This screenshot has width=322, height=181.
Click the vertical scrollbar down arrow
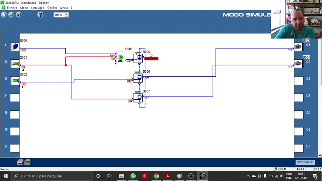(320, 156)
